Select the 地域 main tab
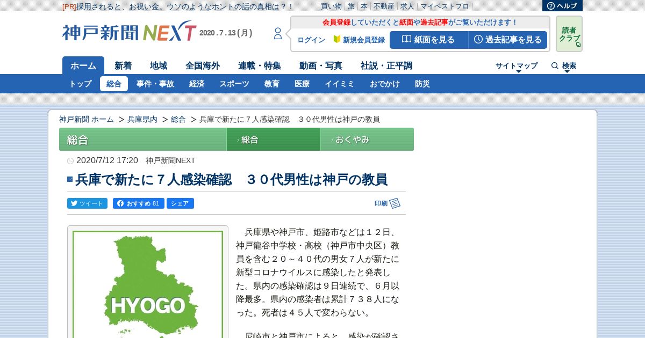Screen dimensions: 645x338 click(159, 65)
